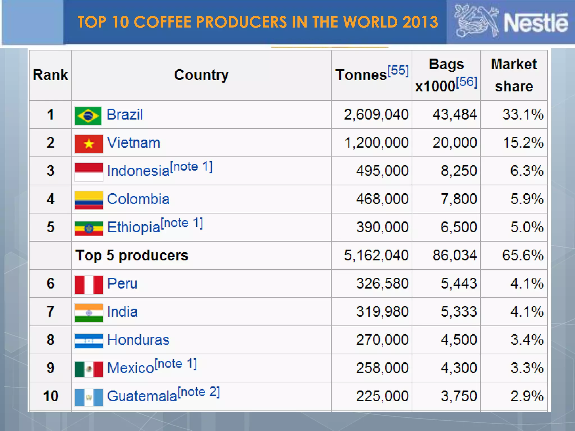Follow the [56] reference beside Bags x1000
Viewport: 575px width, 431px height.
point(467,82)
